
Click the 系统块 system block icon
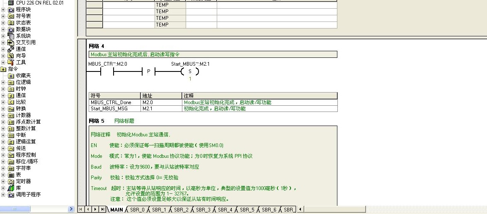click(x=11, y=36)
